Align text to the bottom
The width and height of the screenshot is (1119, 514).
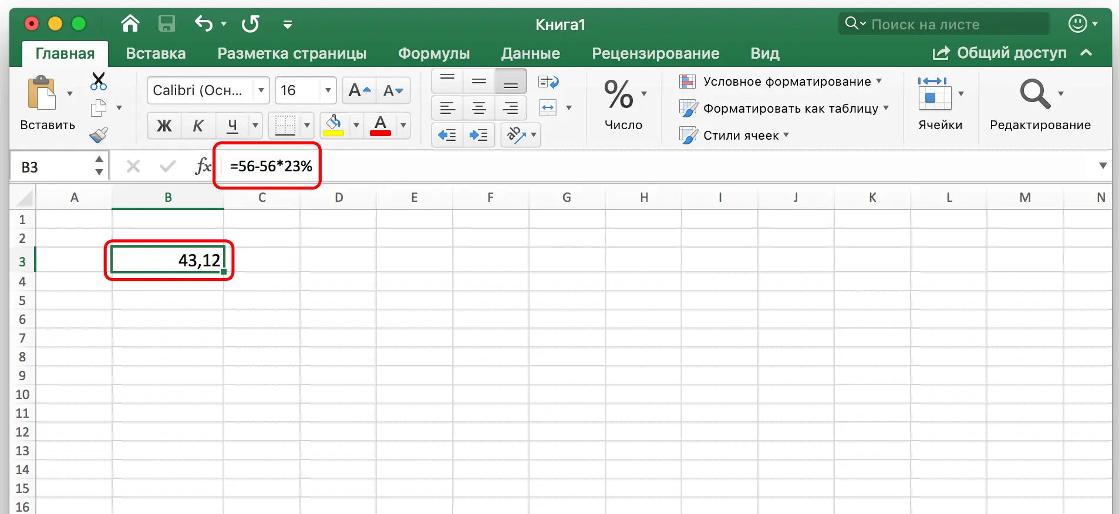pyautogui.click(x=511, y=82)
